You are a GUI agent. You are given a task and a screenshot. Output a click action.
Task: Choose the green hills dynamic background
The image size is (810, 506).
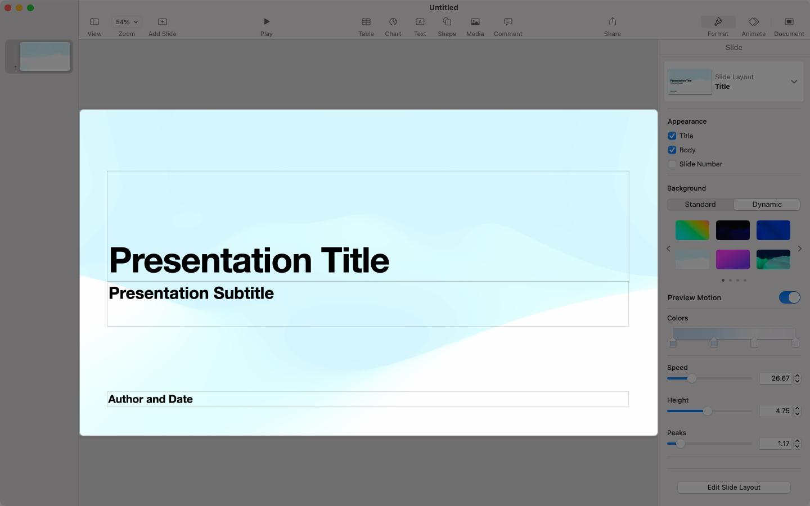[x=773, y=259]
